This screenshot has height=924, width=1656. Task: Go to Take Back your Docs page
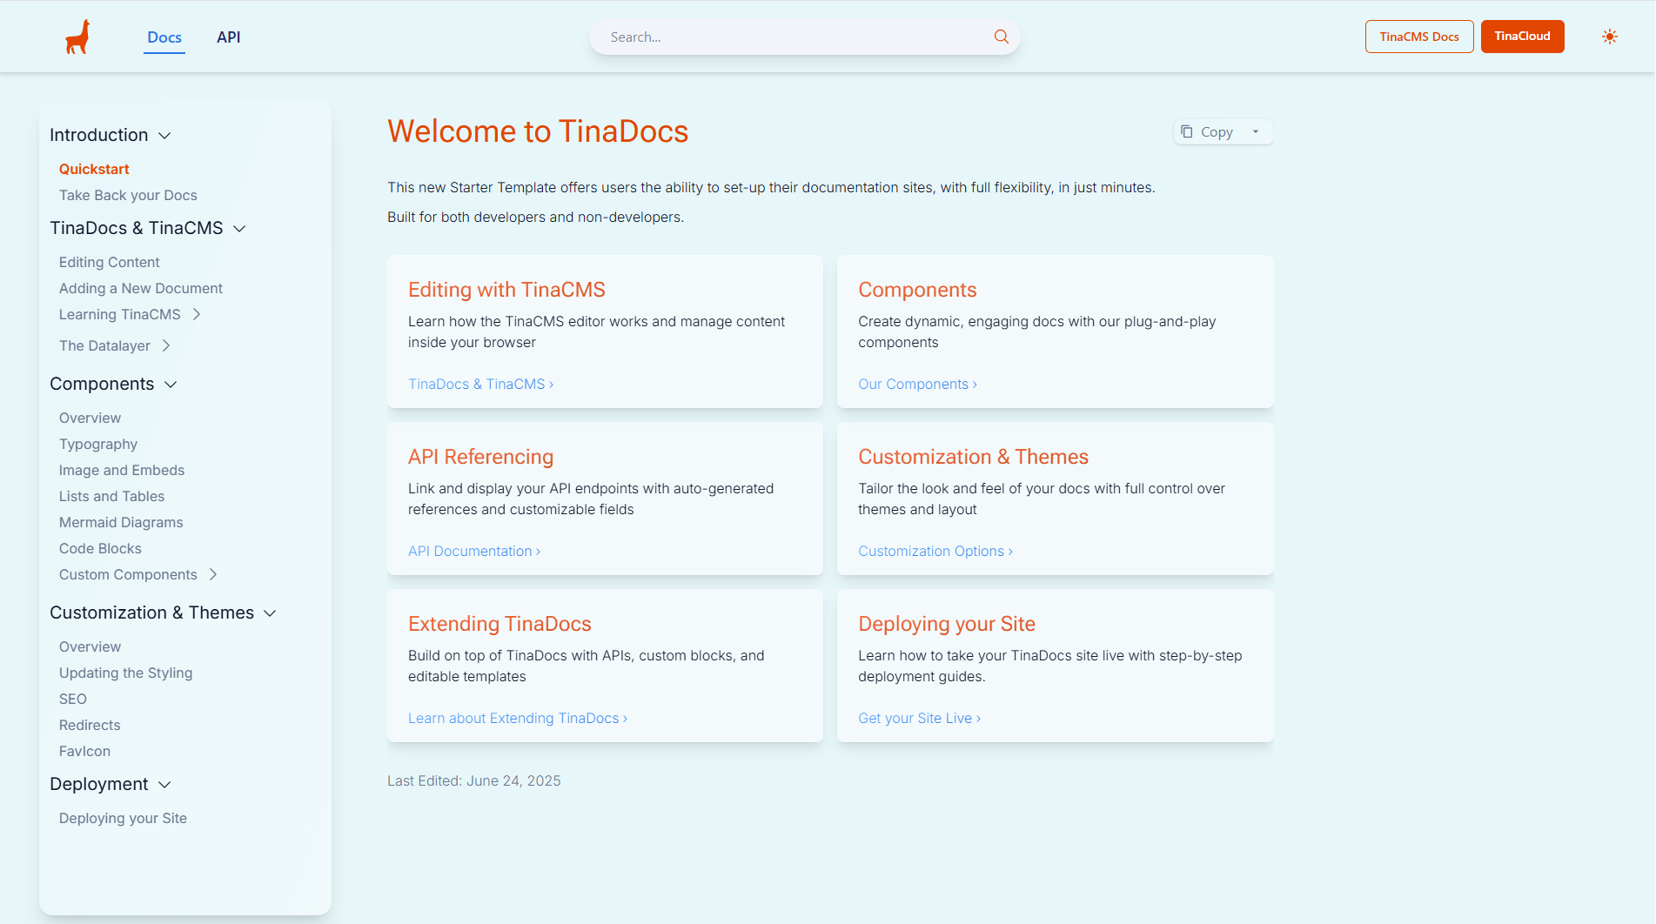[128, 195]
